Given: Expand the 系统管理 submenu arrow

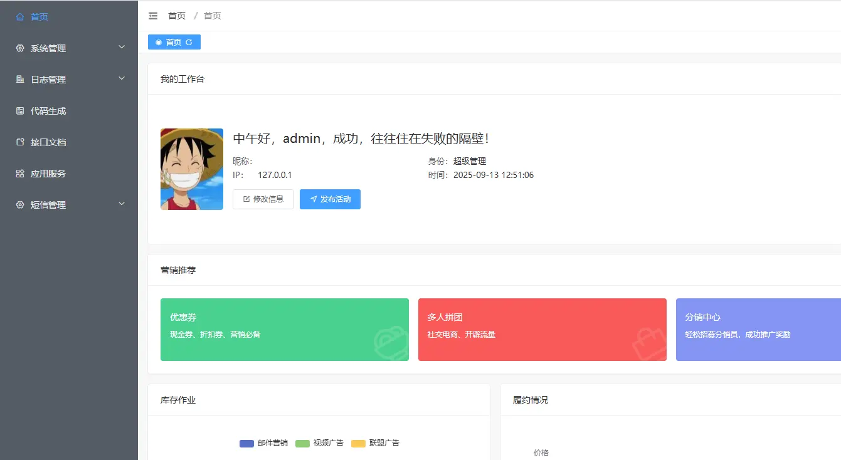Looking at the screenshot, I should [122, 47].
